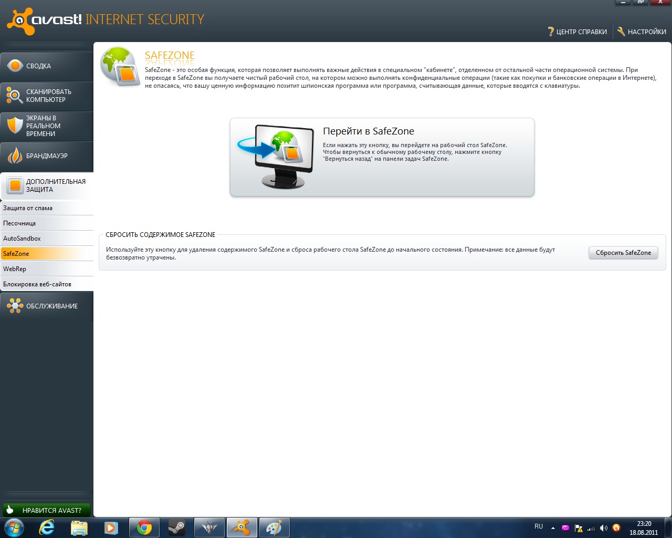The height and width of the screenshot is (538, 672).
Task: Click the Сводка orange eye icon
Action: tap(15, 66)
